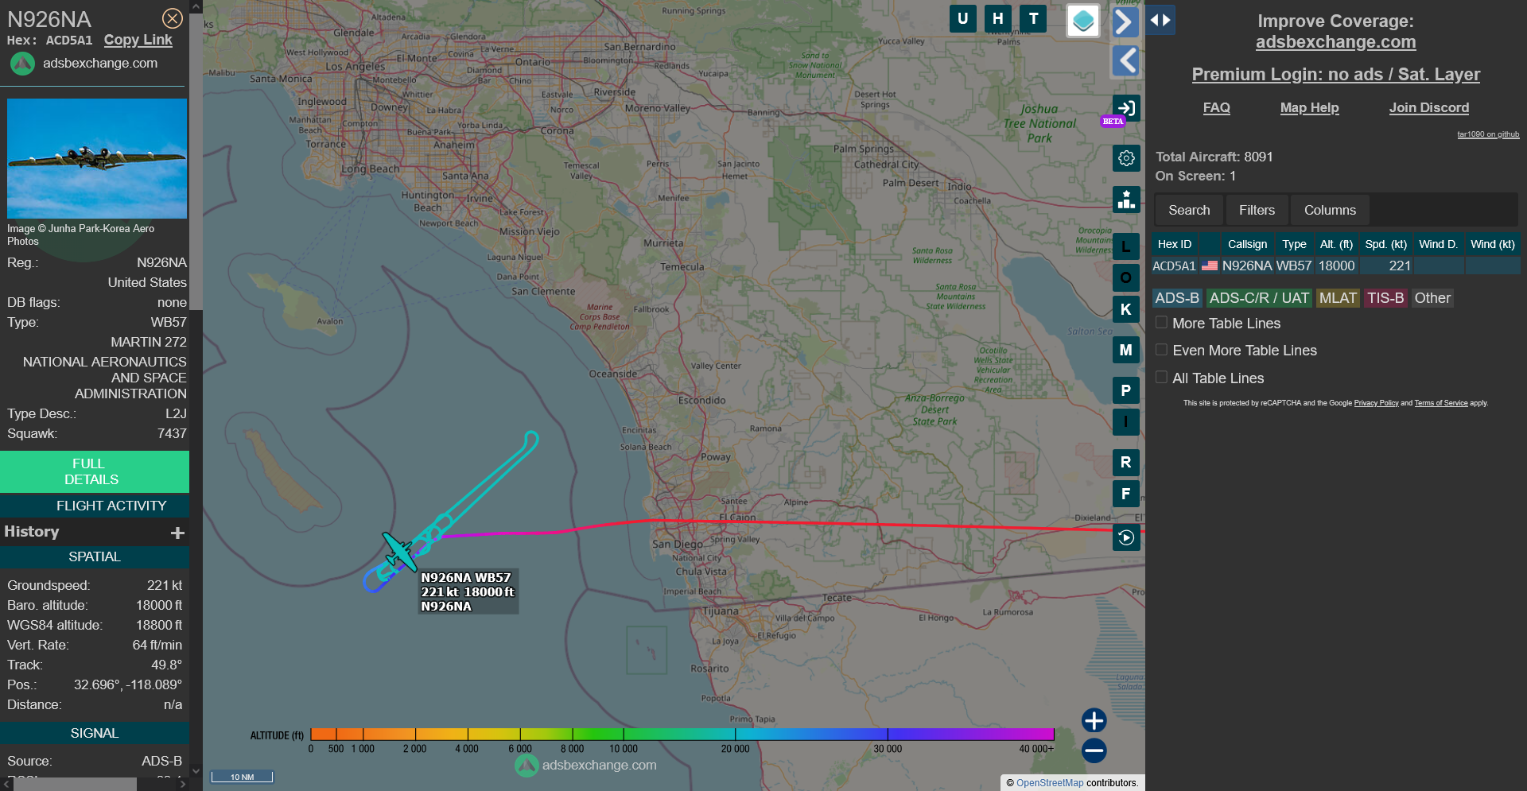
Task: Click the O map toggle button
Action: [x=1125, y=277]
